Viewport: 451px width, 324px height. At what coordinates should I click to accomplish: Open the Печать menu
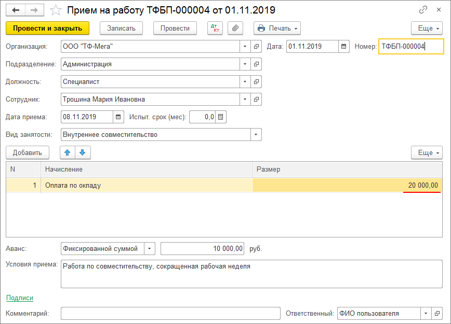(277, 28)
